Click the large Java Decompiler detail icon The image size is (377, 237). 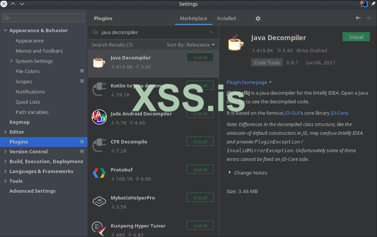236,42
